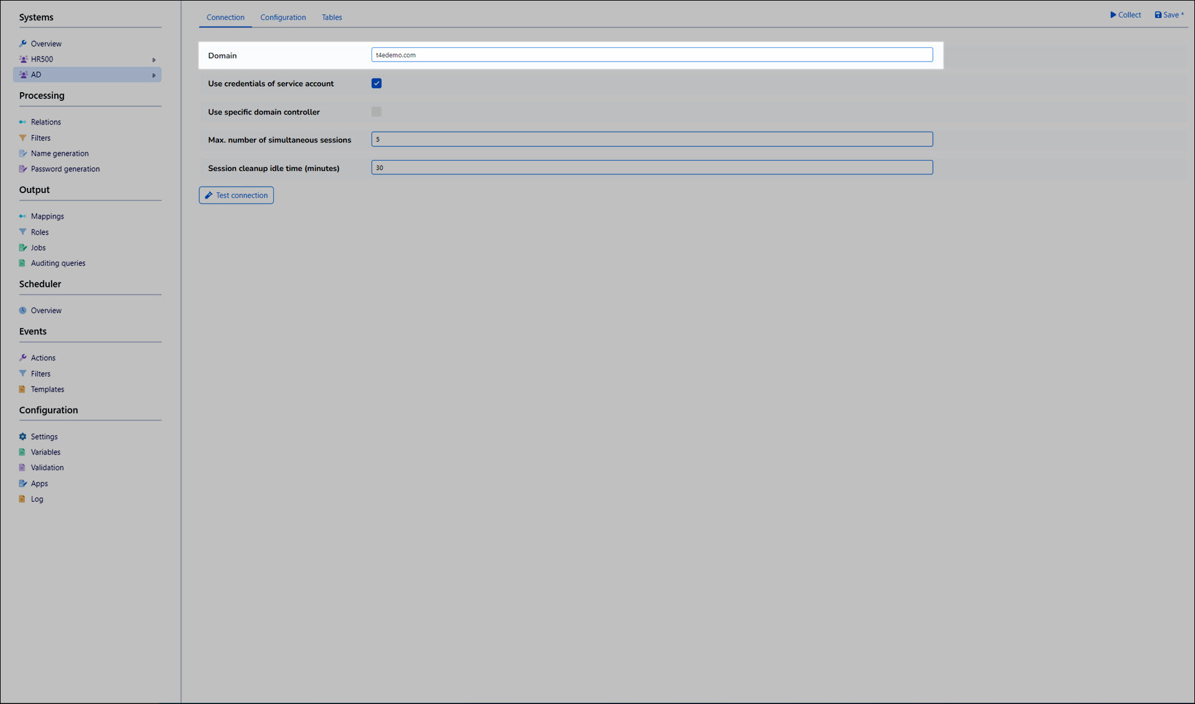Uncheck Use credentials of service account
The height and width of the screenshot is (704, 1195).
point(377,83)
